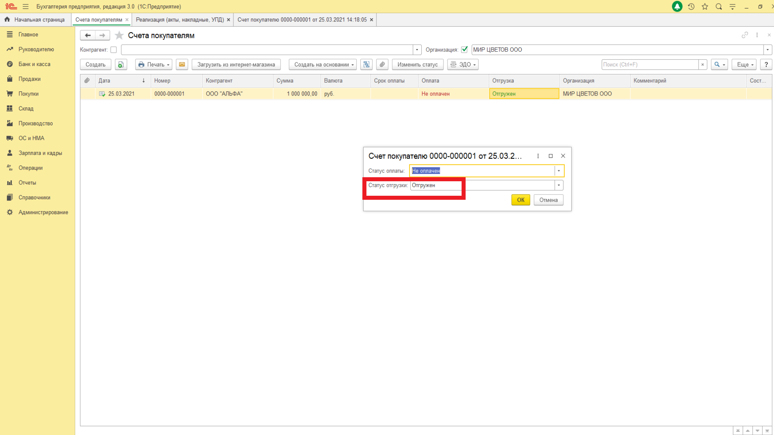Click the get link icon at top right
The height and width of the screenshot is (435, 774).
point(745,35)
